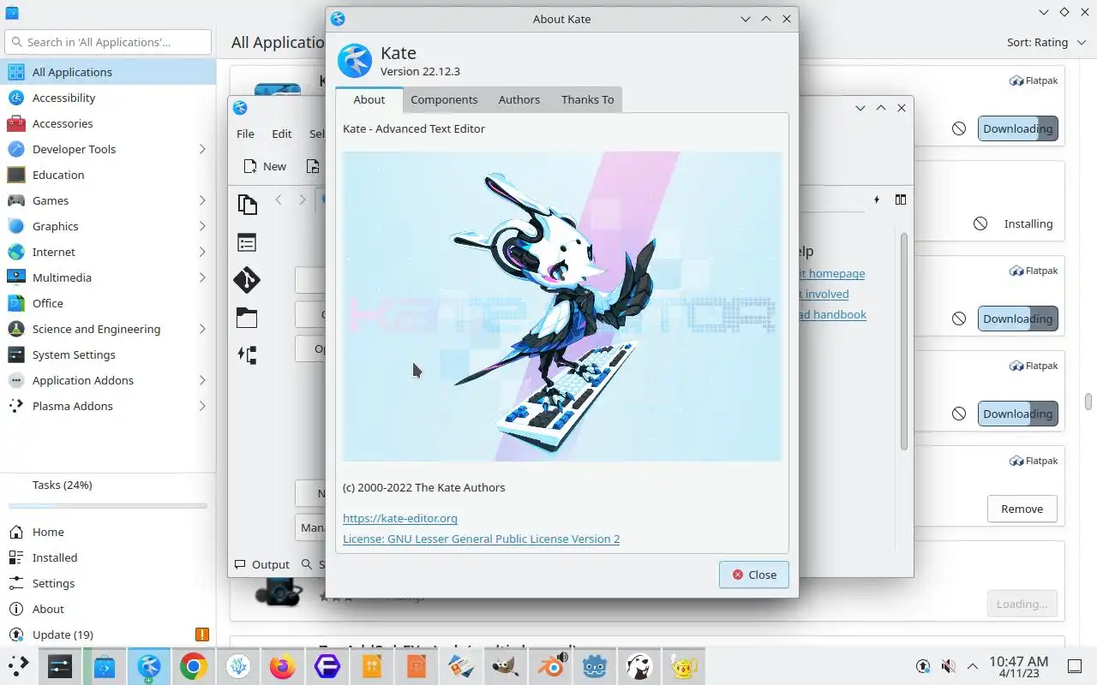
Task: Expand the Plasma Addons category
Action: [202, 406]
